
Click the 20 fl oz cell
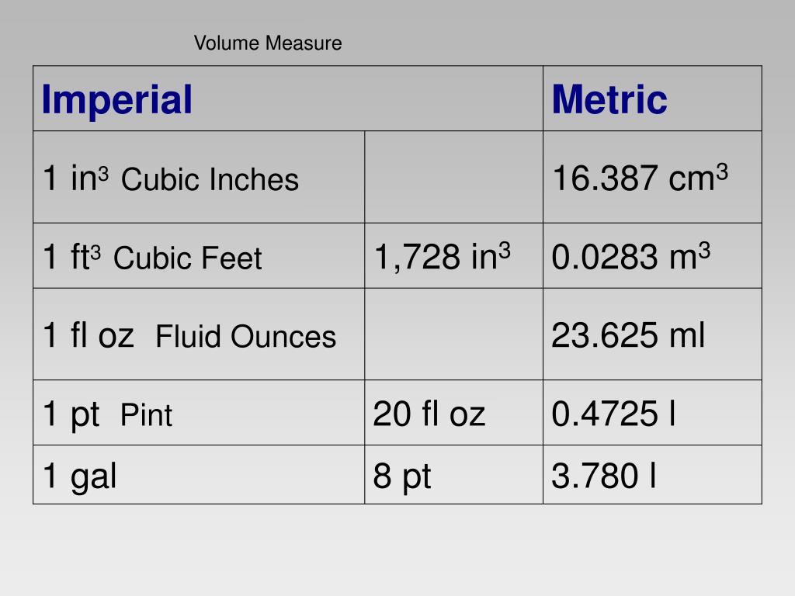coord(453,413)
